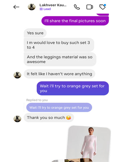Select the 'I'll share the final pictures soon' message
This screenshot has height=162, width=120.
[75, 21]
